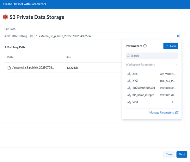Click the parameters Search field

(152, 56)
